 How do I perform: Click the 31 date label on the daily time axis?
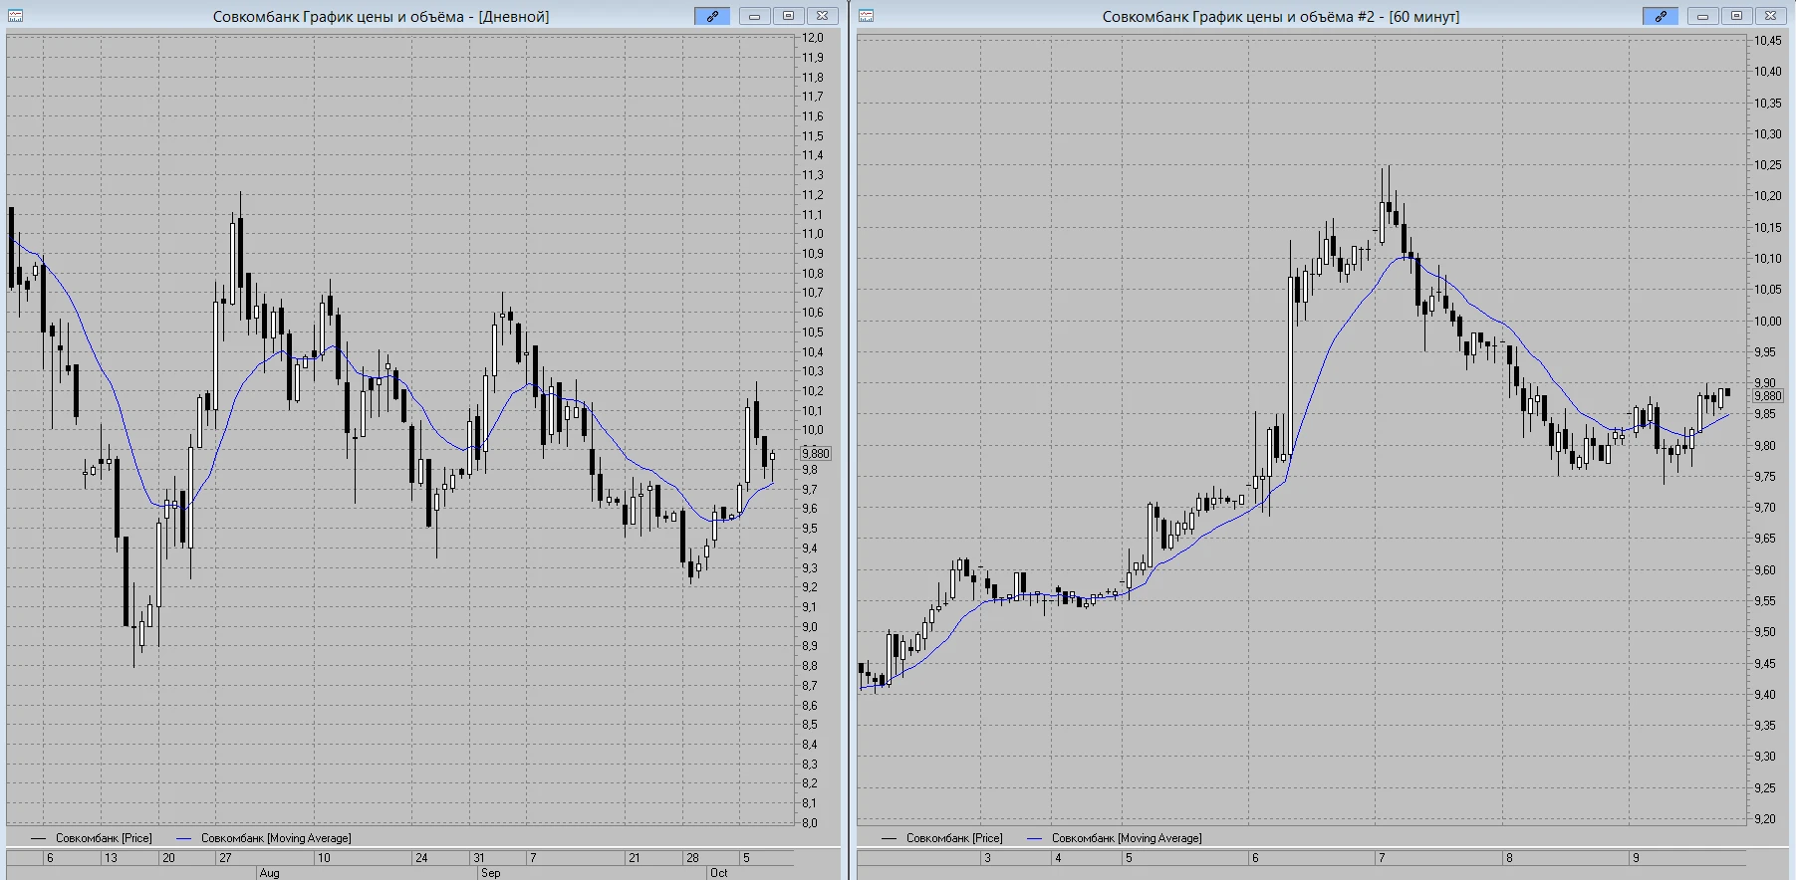coord(479,858)
